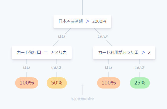Click the いいえ label under カード発行国 node

[x=57, y=68]
